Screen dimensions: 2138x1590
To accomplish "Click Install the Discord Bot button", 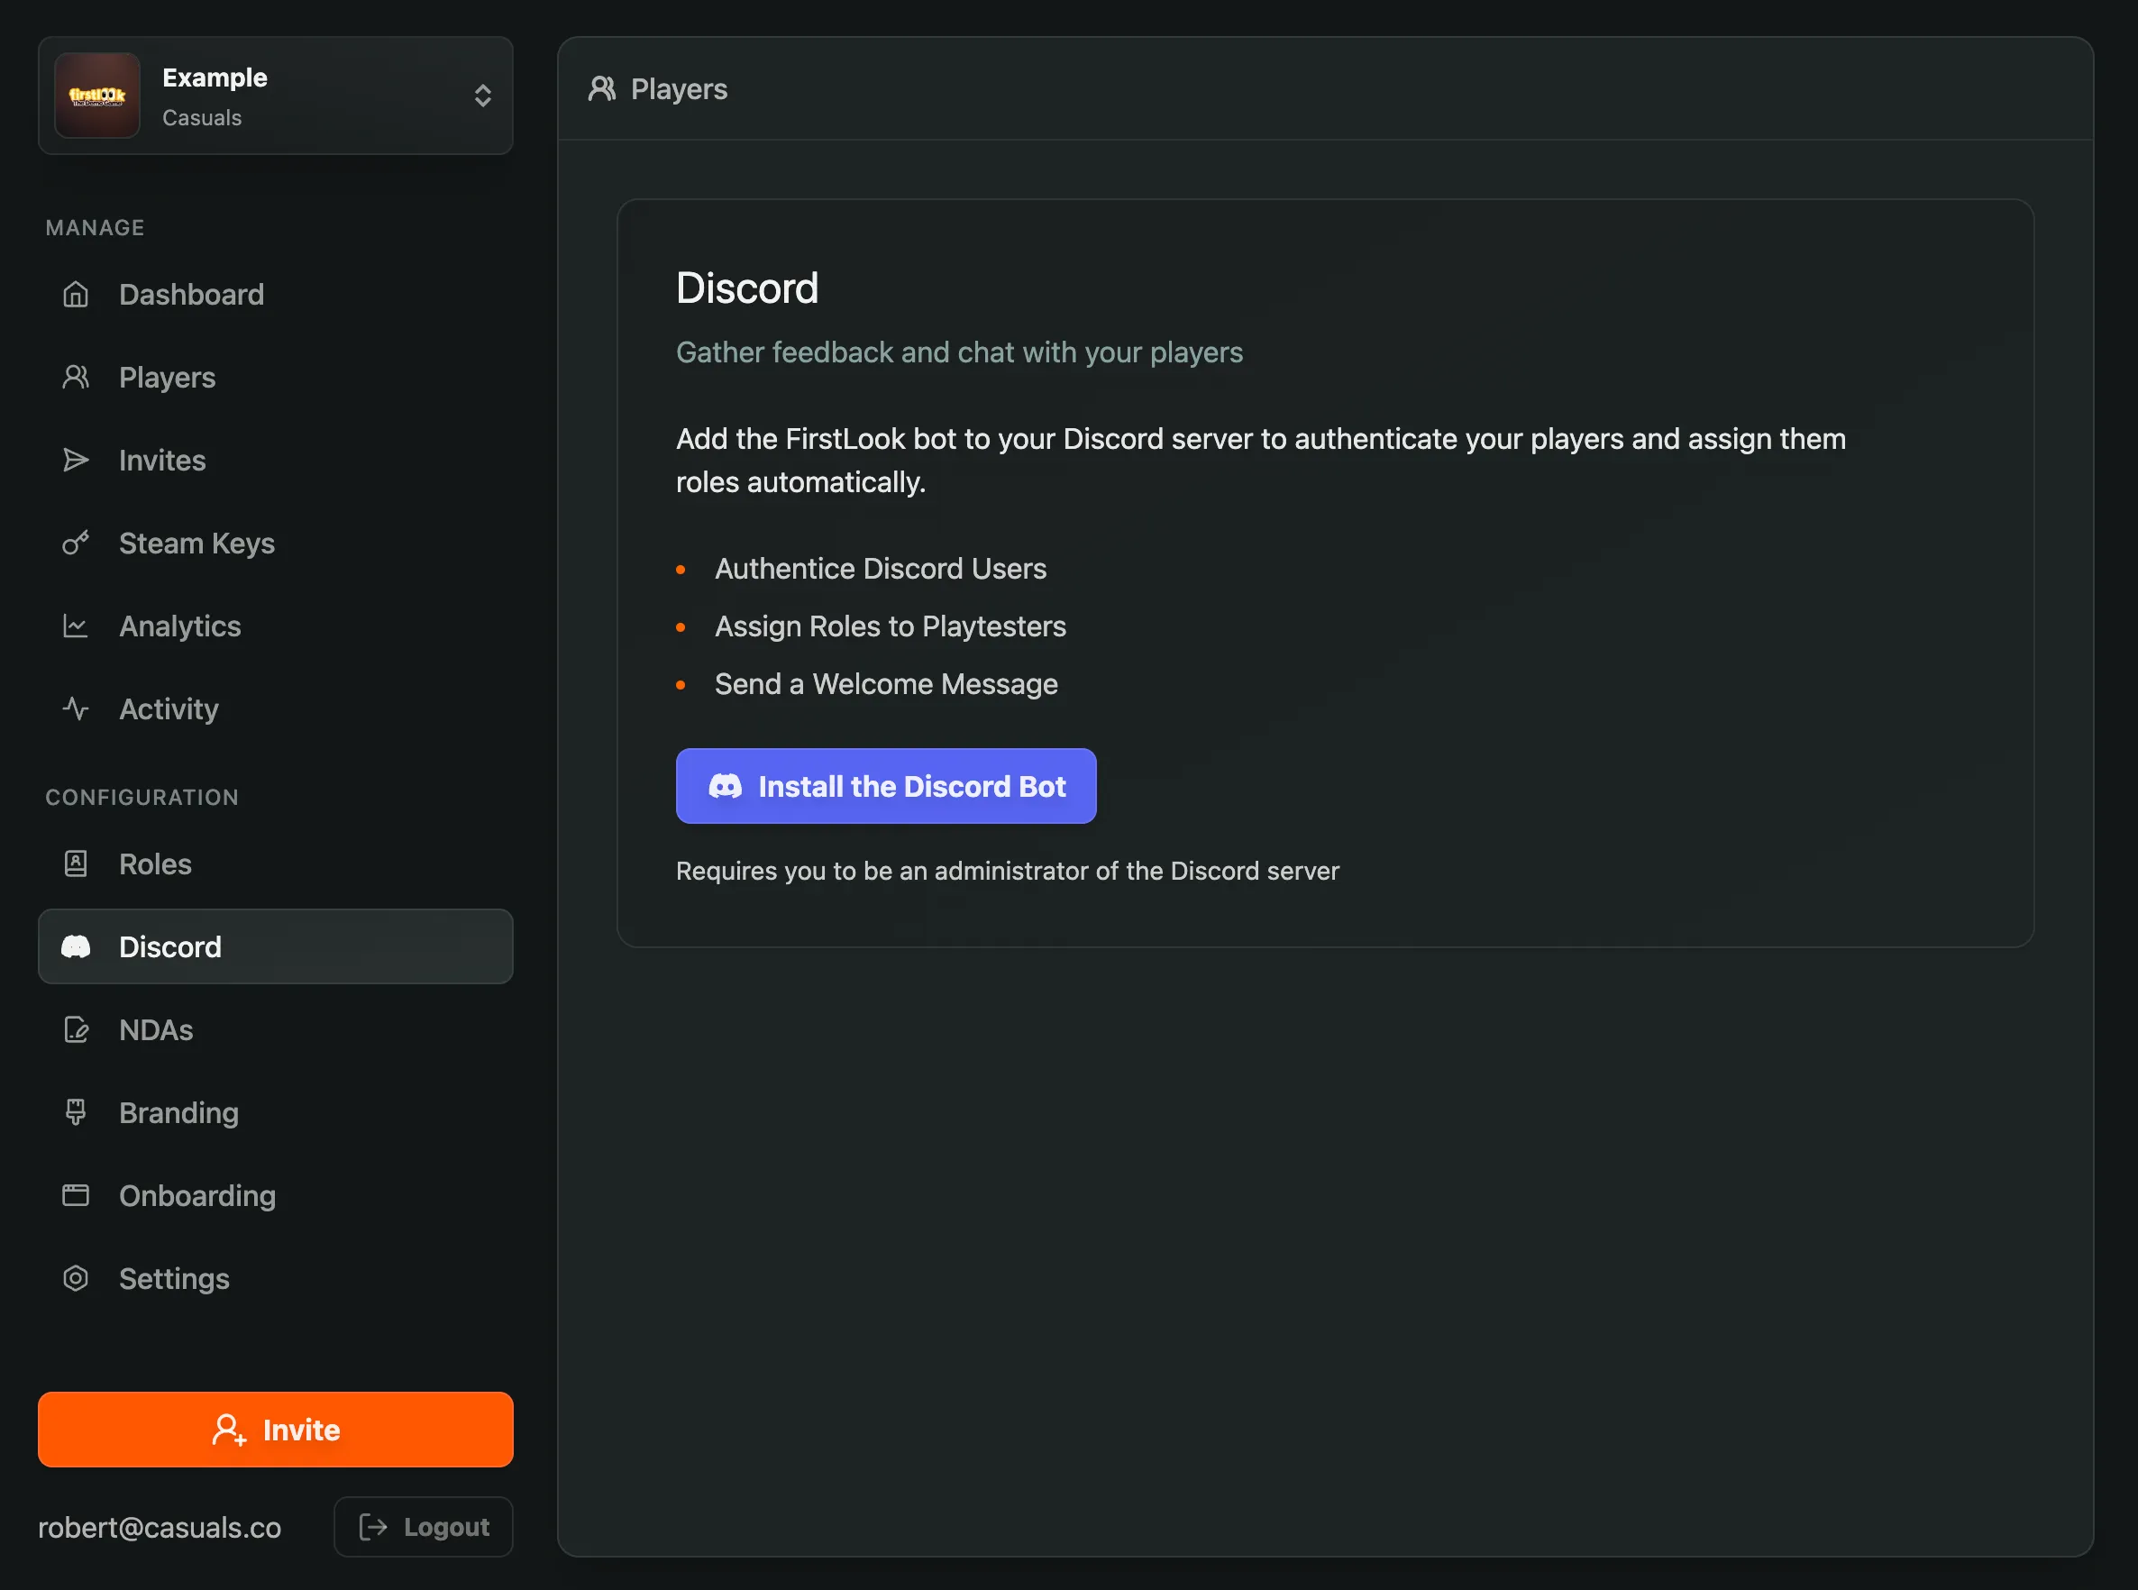I will click(886, 786).
